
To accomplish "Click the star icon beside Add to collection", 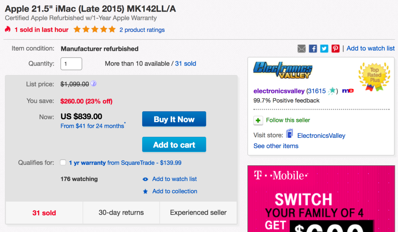I will [145, 191].
